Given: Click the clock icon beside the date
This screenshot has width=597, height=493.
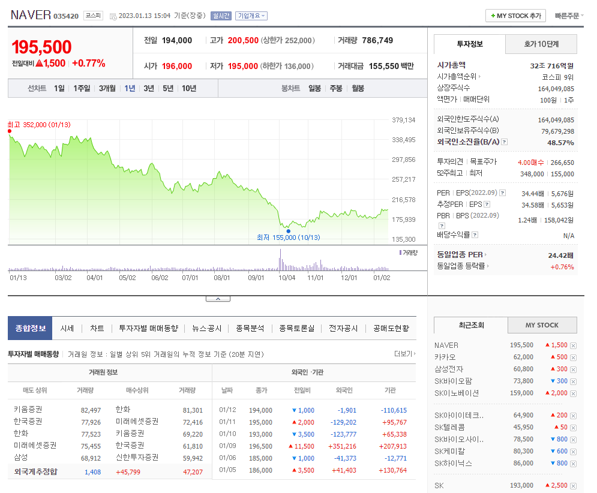Looking at the screenshot, I should pos(113,16).
